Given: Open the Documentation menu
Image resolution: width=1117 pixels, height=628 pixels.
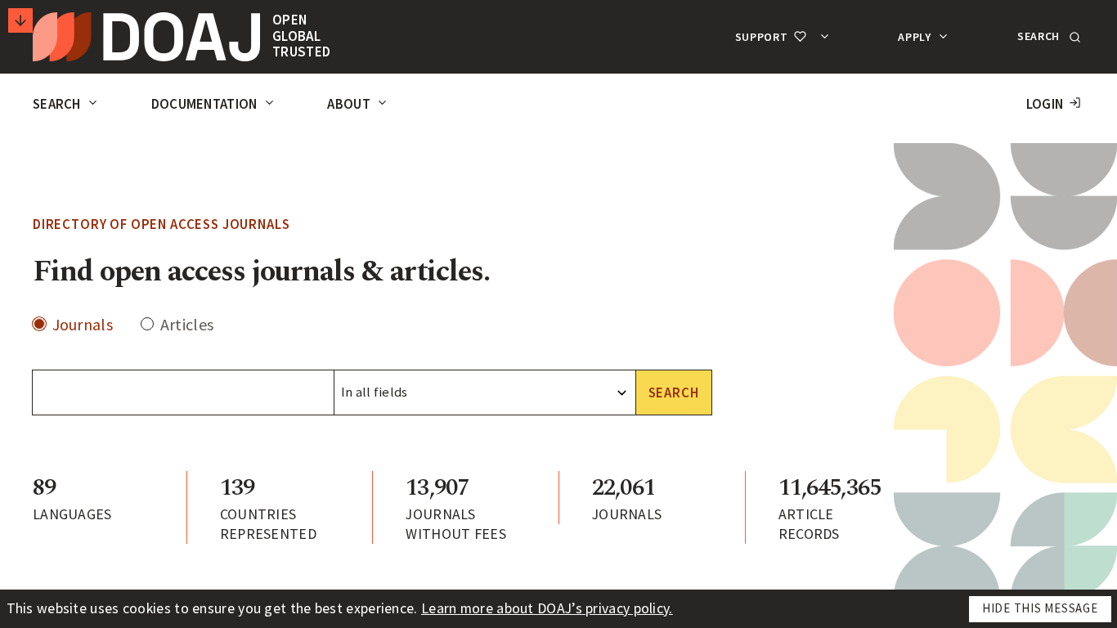Looking at the screenshot, I should [212, 104].
